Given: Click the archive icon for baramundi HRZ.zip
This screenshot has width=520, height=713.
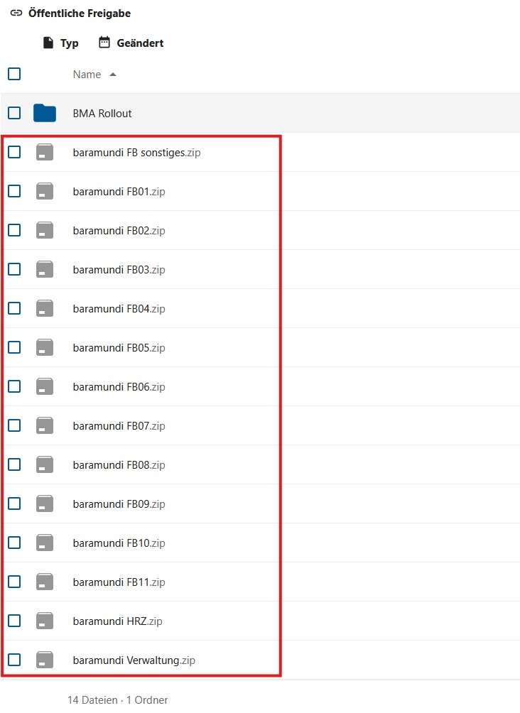Looking at the screenshot, I should pos(45,621).
